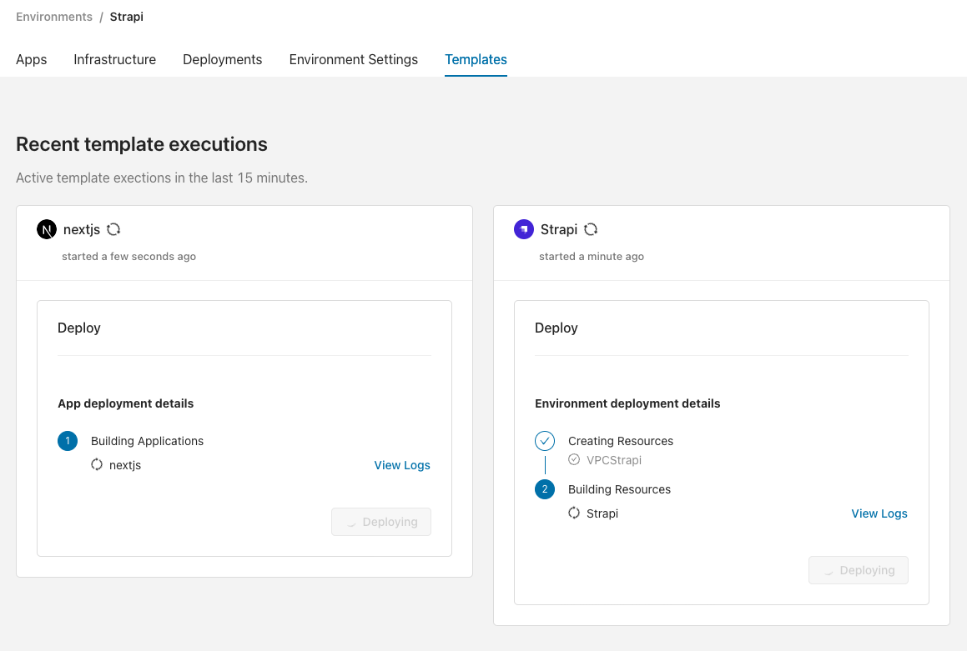Click the spinner beside Strapi card title
967x651 pixels.
[591, 229]
